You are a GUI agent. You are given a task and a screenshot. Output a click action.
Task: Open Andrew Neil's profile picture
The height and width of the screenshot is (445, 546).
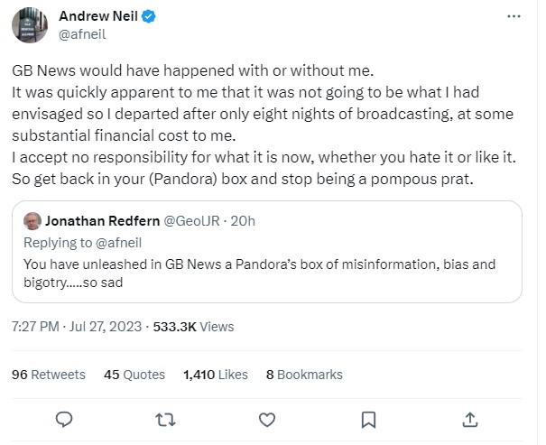[29, 24]
